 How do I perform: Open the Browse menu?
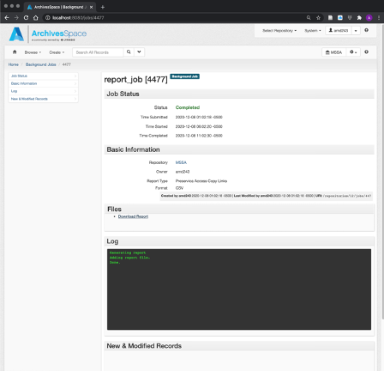(x=33, y=52)
